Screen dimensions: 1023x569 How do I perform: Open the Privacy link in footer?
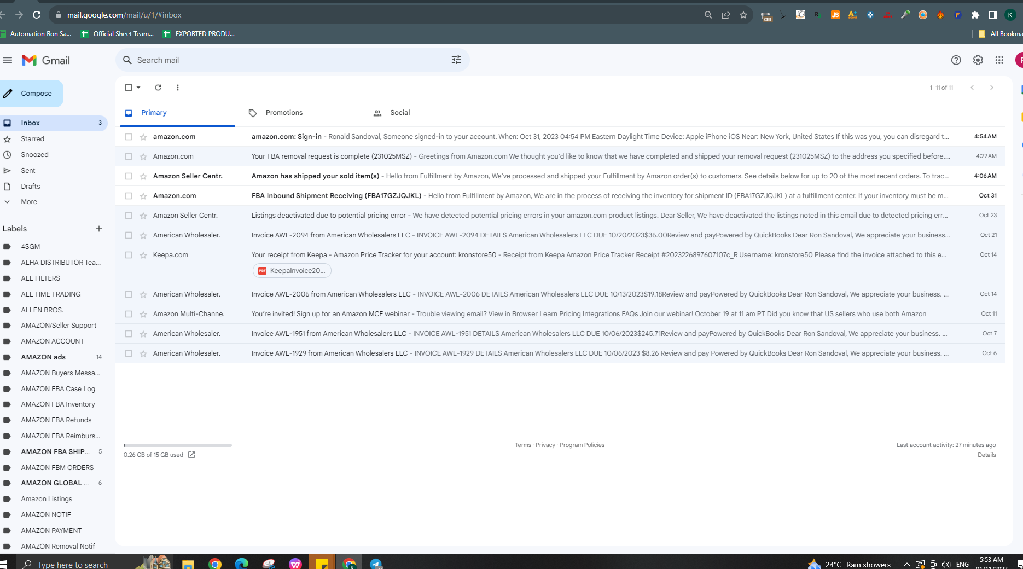(545, 445)
